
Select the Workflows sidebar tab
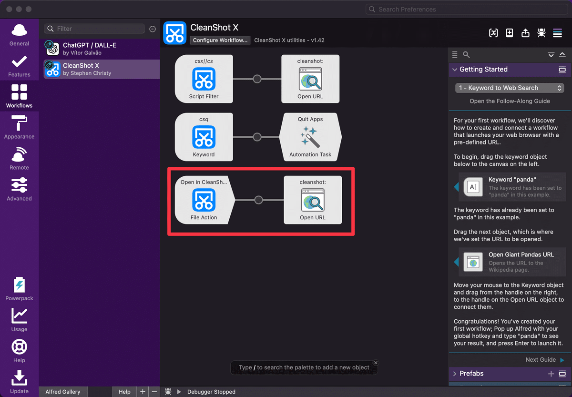coord(19,96)
